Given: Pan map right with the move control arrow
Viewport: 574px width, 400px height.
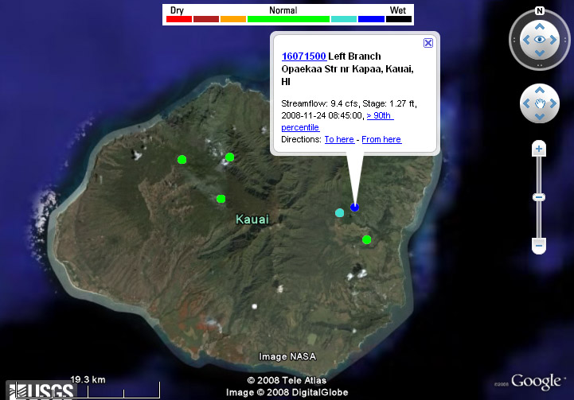Looking at the screenshot, I should [554, 103].
